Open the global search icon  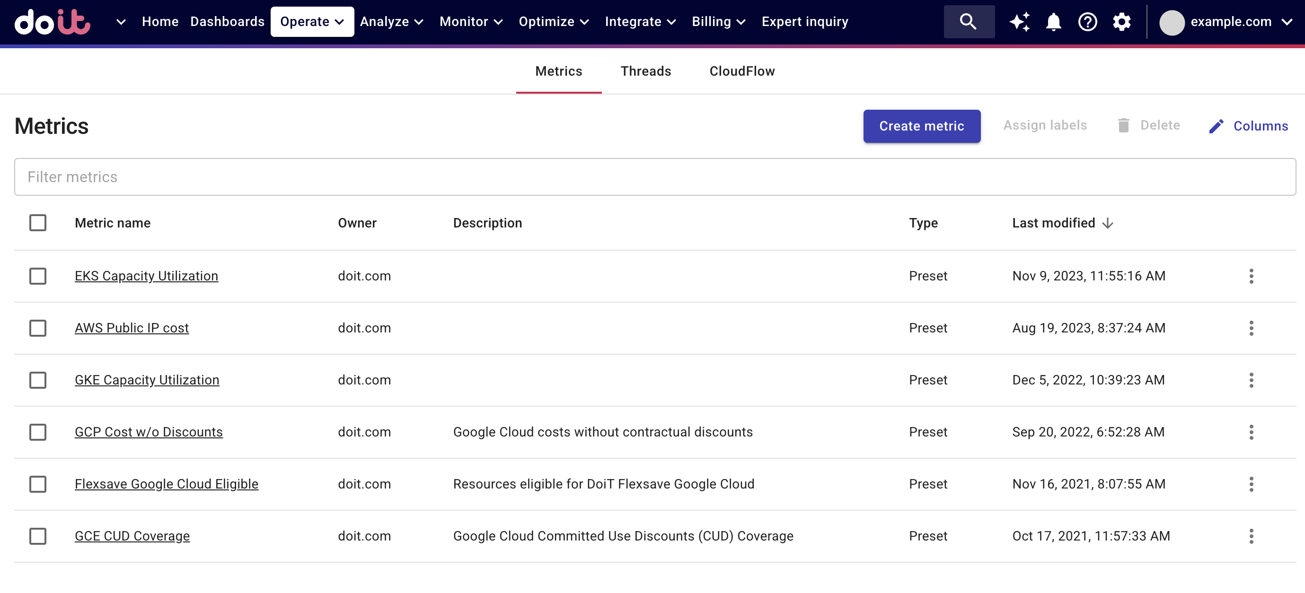pyautogui.click(x=968, y=22)
